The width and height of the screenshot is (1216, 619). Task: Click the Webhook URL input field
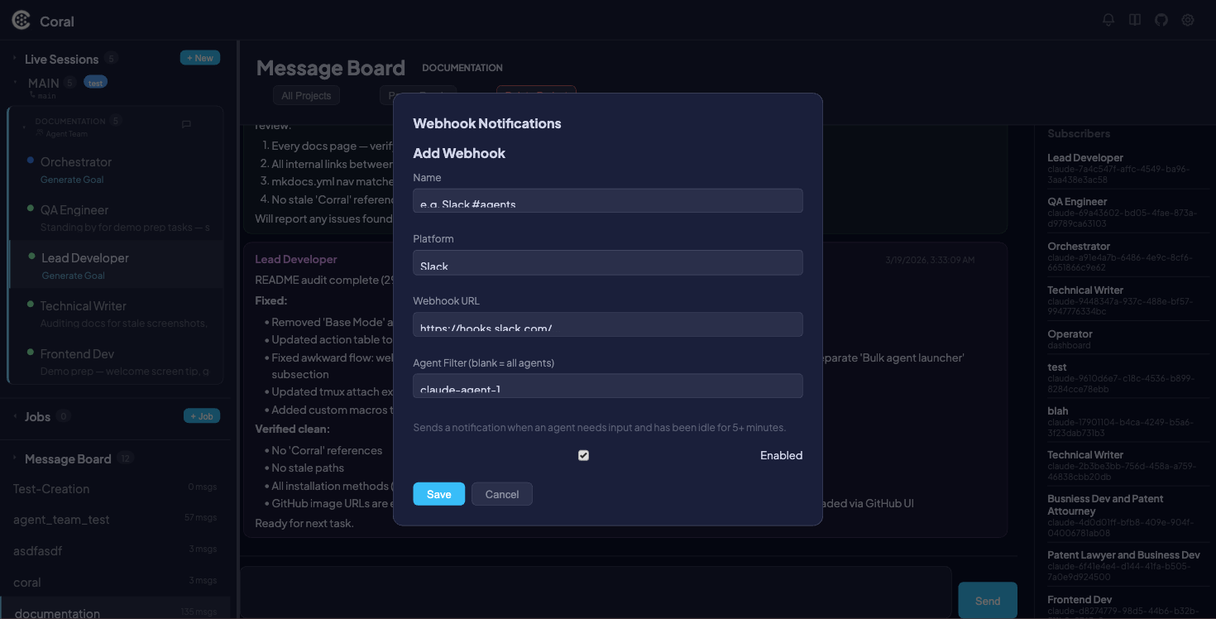click(608, 324)
